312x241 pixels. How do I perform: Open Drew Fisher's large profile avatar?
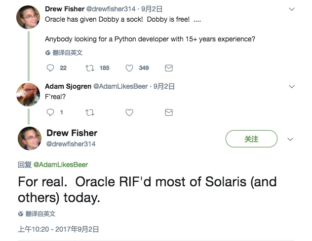click(x=30, y=138)
